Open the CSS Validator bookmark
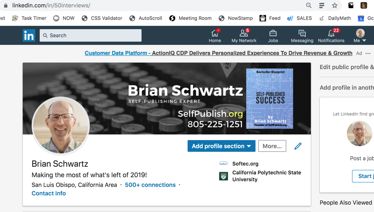 [102, 18]
